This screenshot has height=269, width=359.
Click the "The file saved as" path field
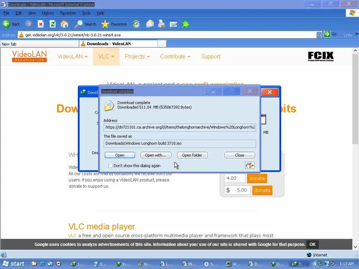(x=179, y=143)
